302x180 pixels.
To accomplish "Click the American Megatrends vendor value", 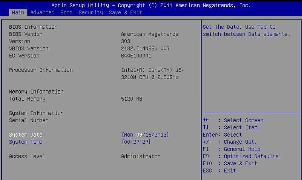I will point(150,34).
